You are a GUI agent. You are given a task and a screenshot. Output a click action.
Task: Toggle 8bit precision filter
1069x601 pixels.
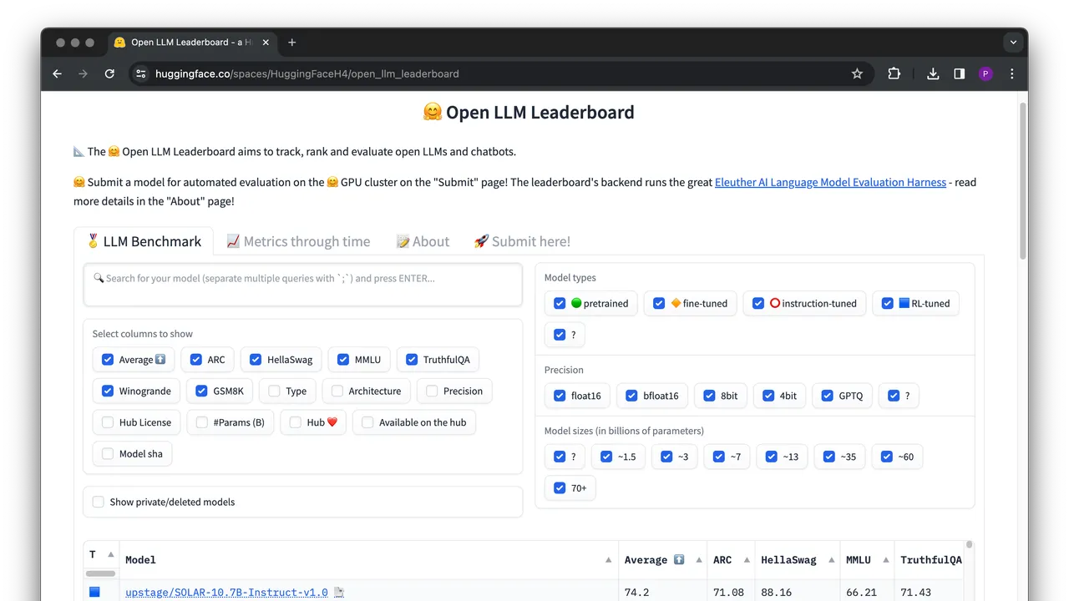(x=709, y=396)
